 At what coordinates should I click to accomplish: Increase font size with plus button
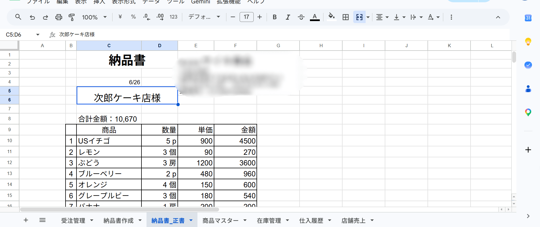point(260,17)
